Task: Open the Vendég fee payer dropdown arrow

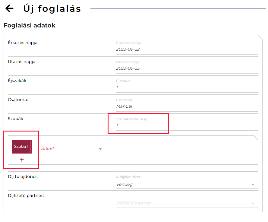Action: [x=253, y=185]
